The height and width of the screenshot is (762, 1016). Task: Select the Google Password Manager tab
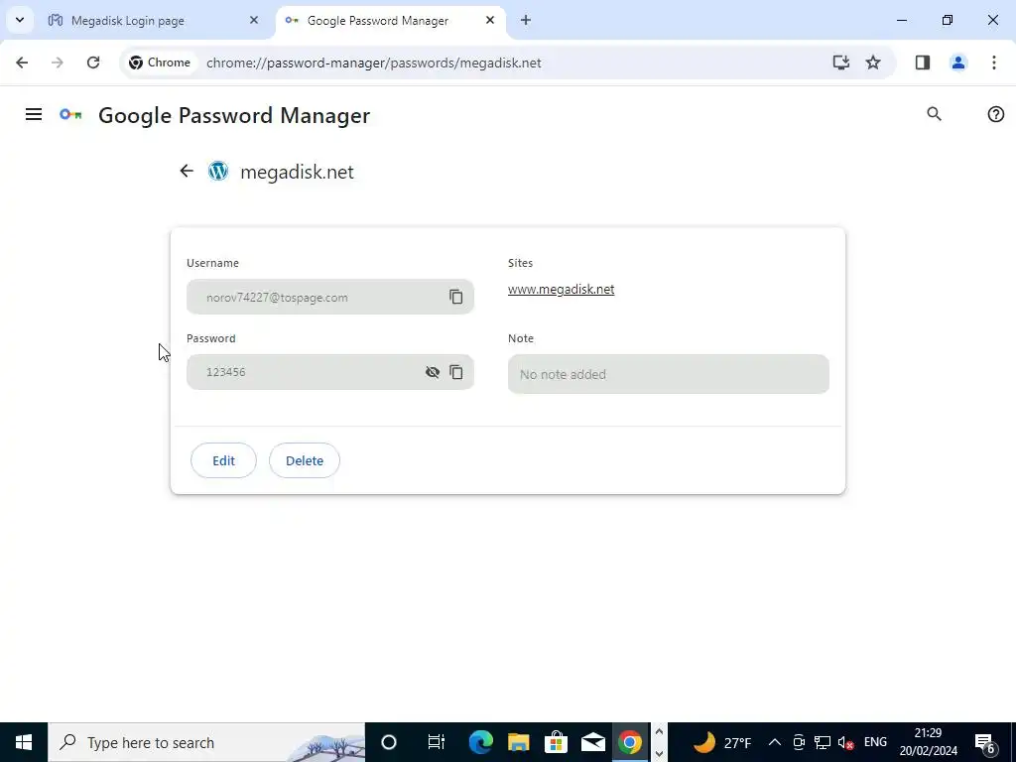(391, 20)
